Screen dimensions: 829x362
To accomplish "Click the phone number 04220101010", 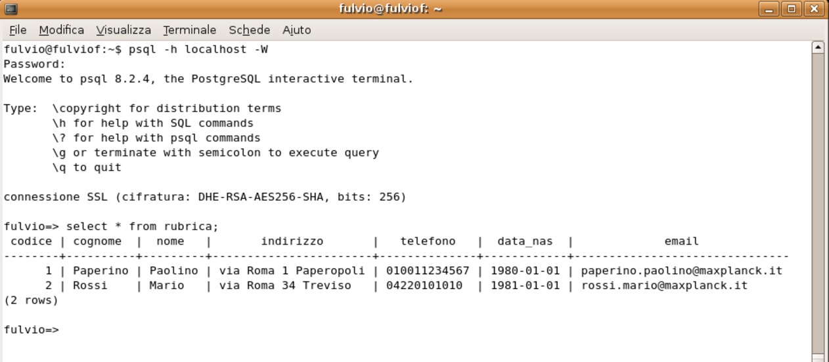I will [424, 286].
